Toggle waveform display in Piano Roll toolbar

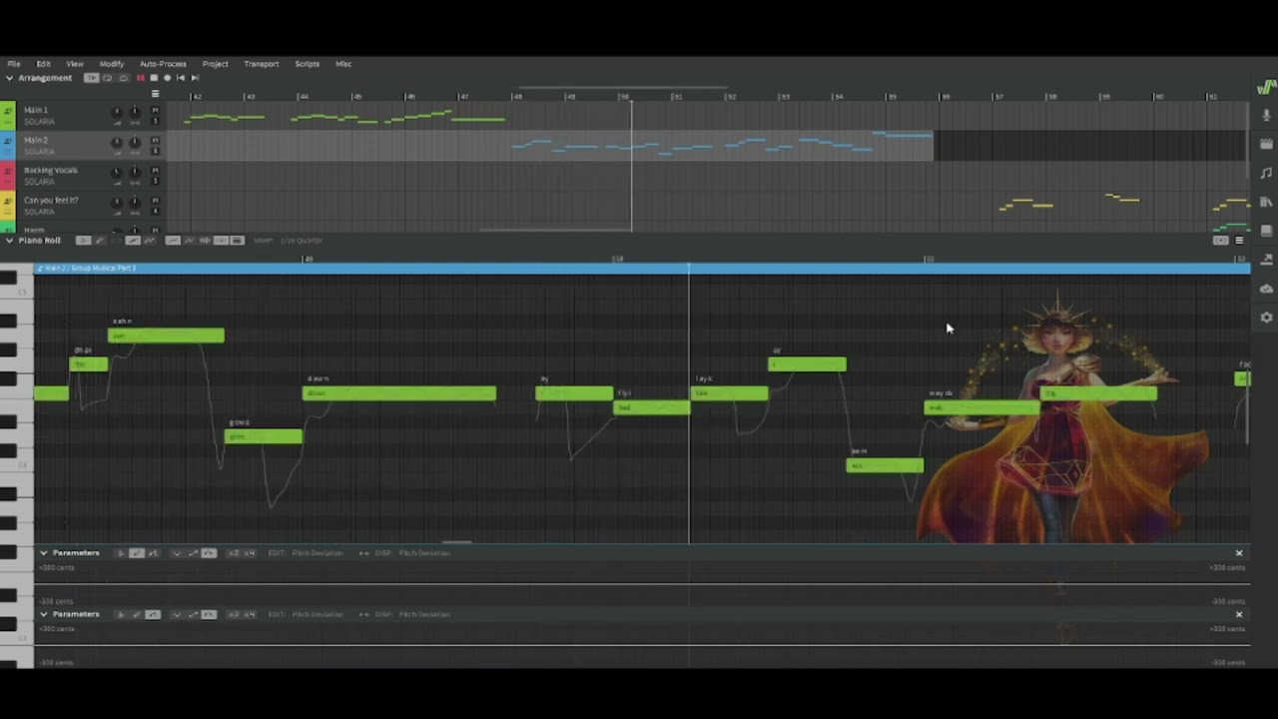click(205, 241)
